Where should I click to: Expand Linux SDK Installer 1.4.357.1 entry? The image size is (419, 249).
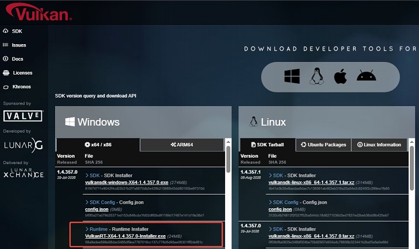pyautogui.click(x=292, y=176)
